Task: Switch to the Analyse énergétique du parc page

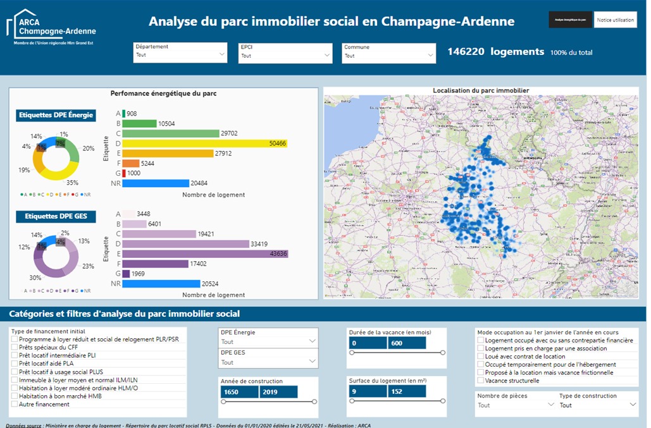Action: pyautogui.click(x=570, y=20)
